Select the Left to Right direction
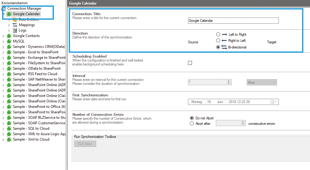 click(x=218, y=35)
